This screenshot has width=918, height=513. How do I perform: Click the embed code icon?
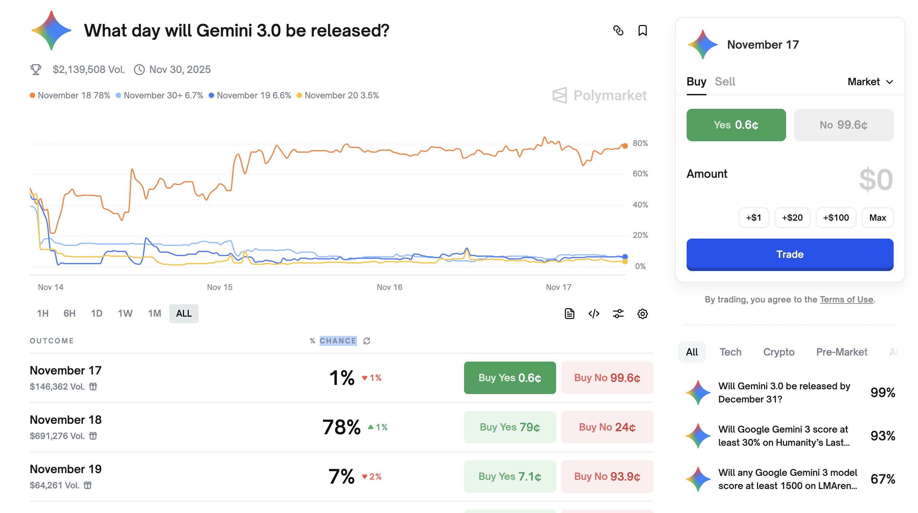(x=594, y=314)
